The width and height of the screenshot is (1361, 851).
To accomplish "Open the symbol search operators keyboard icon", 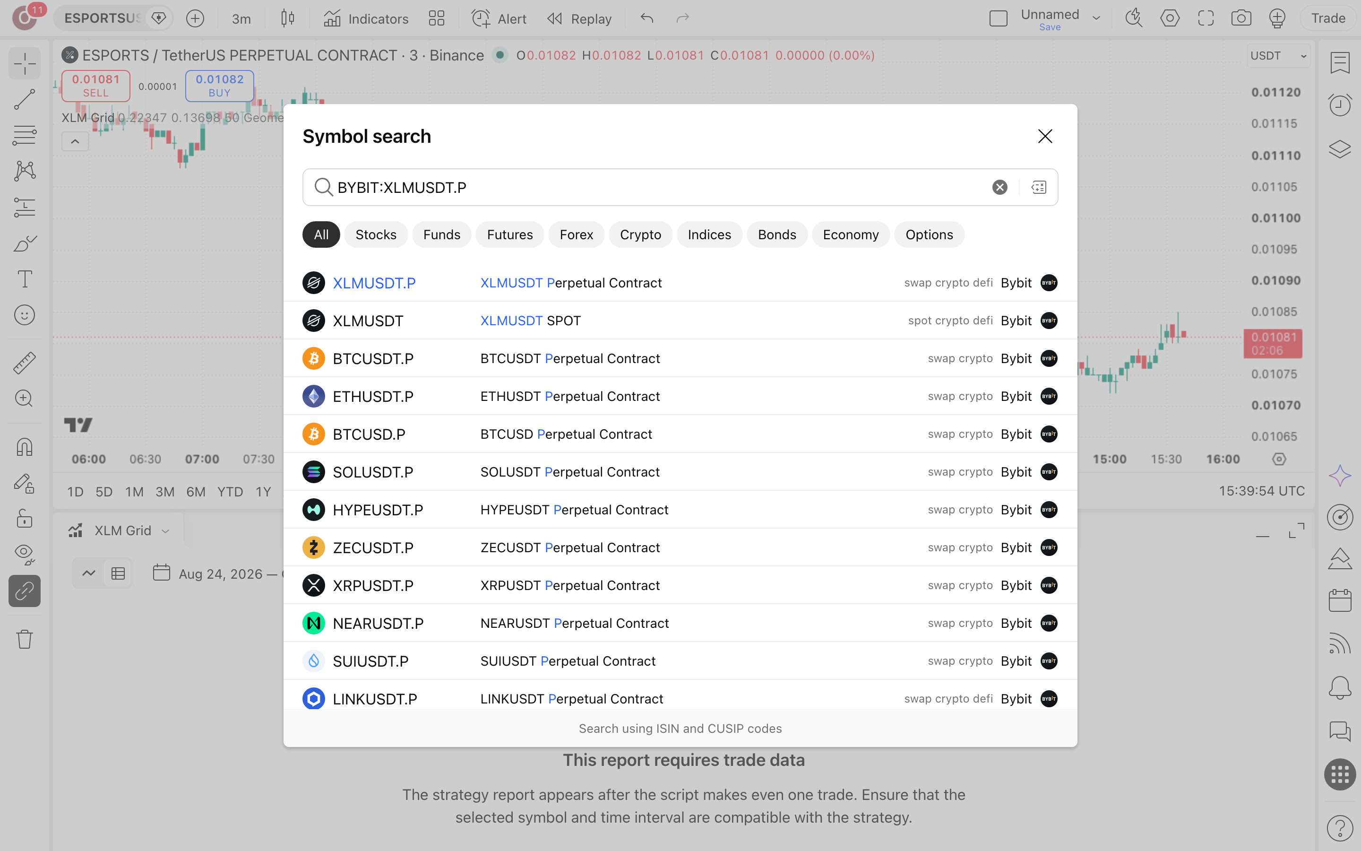I will point(1039,187).
